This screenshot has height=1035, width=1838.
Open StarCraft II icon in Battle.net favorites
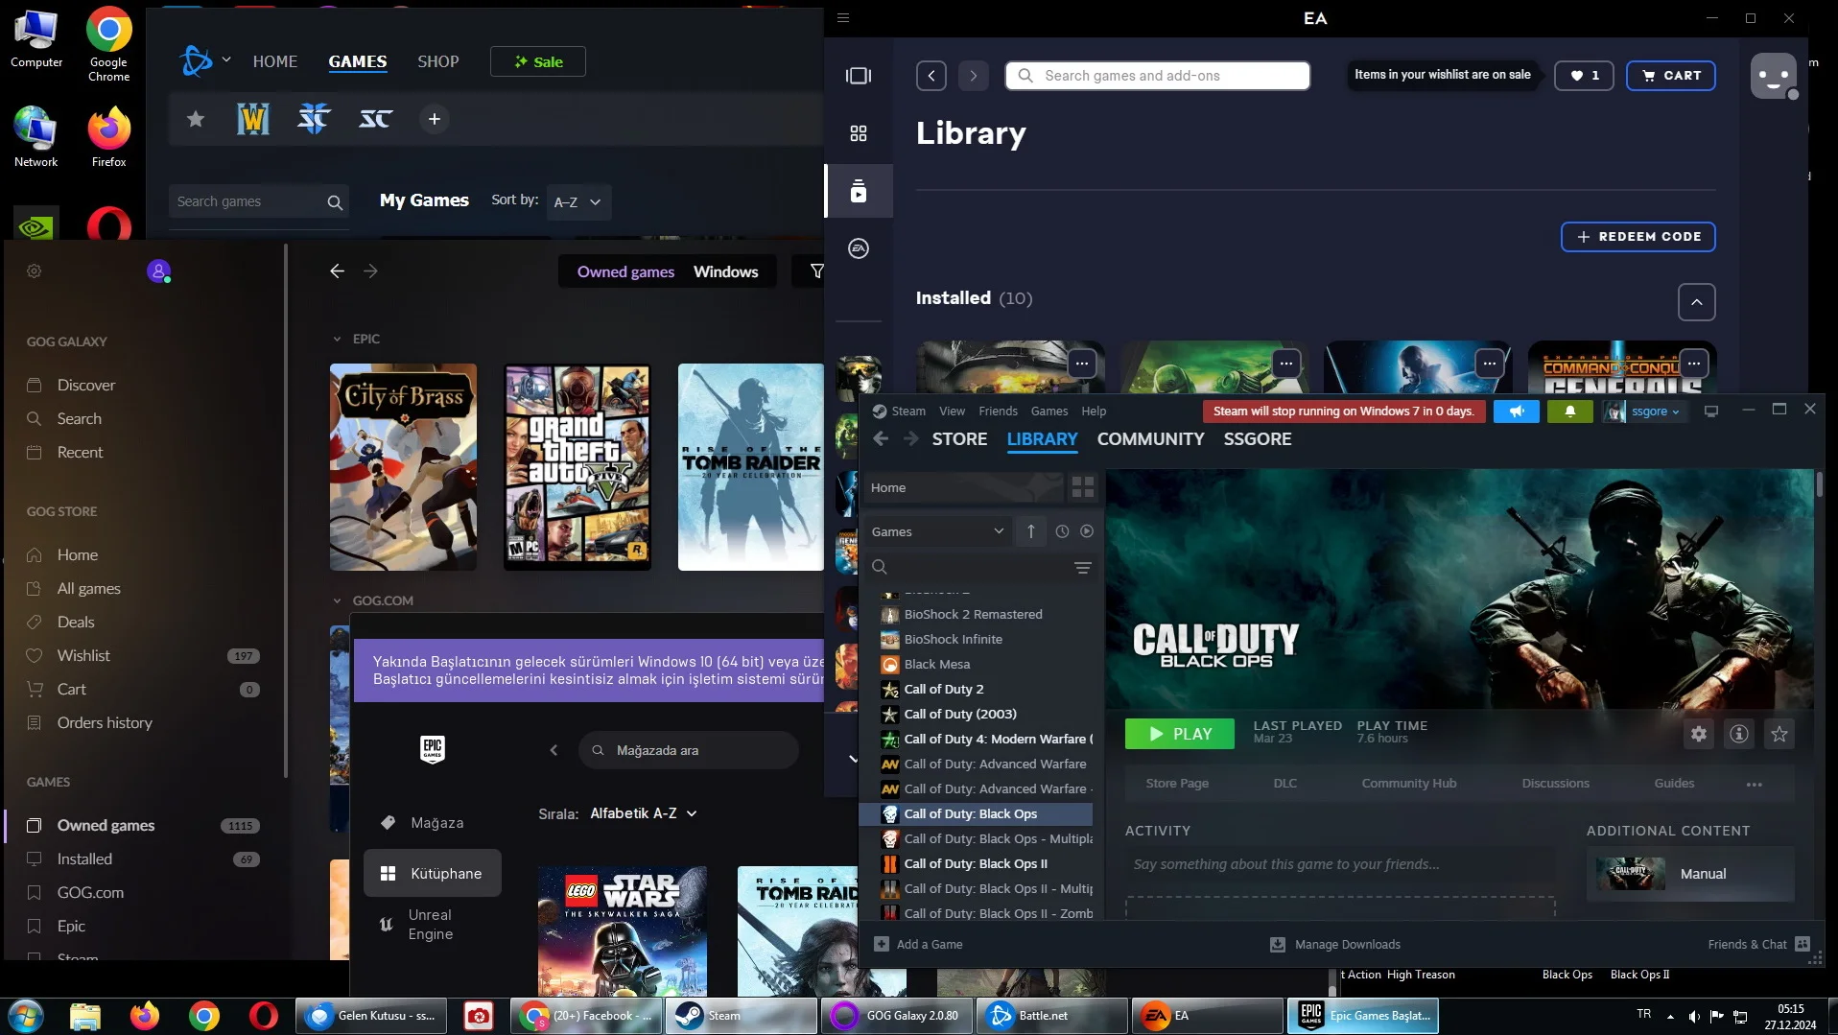(314, 119)
